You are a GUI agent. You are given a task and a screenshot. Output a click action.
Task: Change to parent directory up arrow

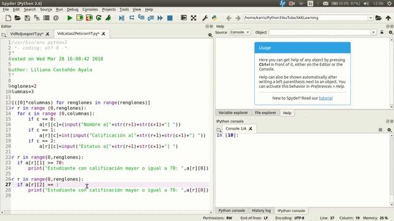click(388, 18)
